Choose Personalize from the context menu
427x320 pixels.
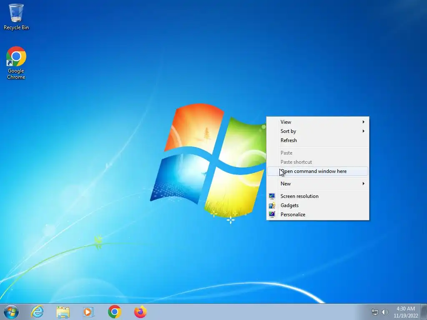(317, 215)
